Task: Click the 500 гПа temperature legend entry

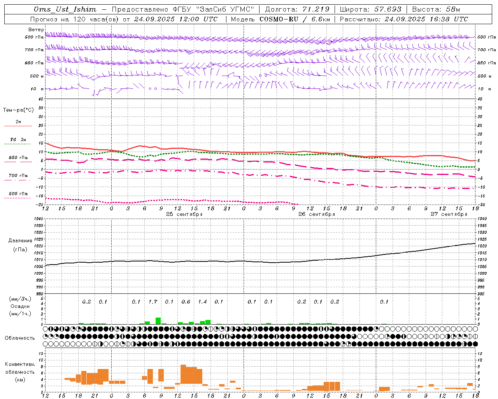Action: [x=18, y=194]
